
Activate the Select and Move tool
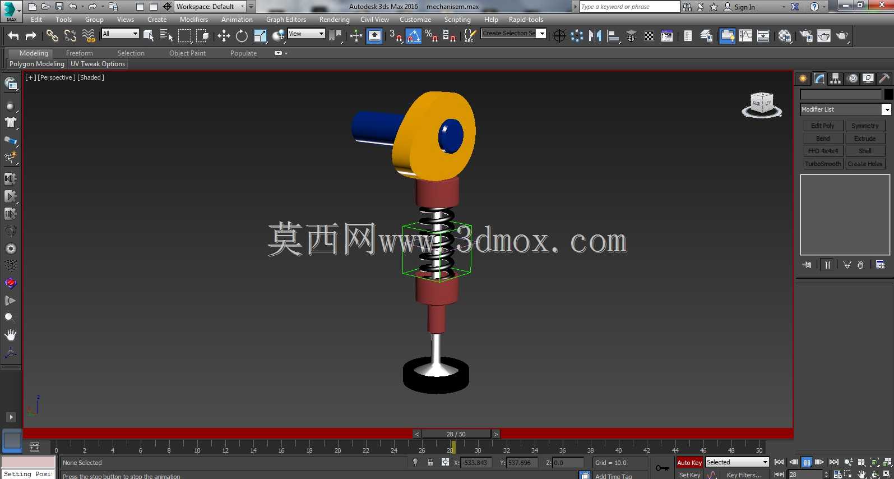coord(224,36)
